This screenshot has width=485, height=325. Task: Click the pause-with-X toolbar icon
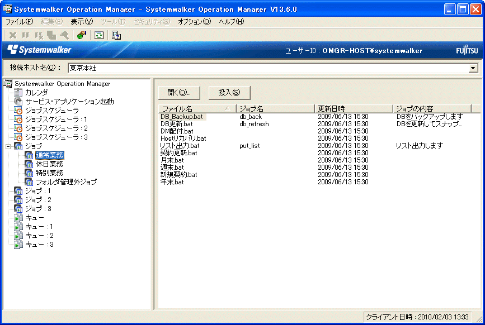point(39,35)
